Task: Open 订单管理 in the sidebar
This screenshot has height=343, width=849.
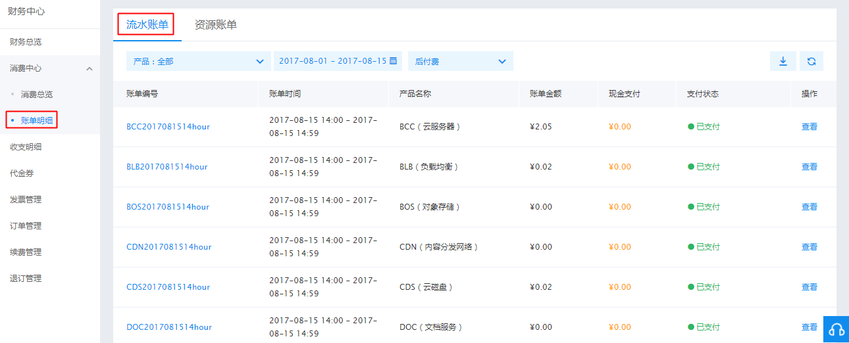Action: click(x=26, y=226)
